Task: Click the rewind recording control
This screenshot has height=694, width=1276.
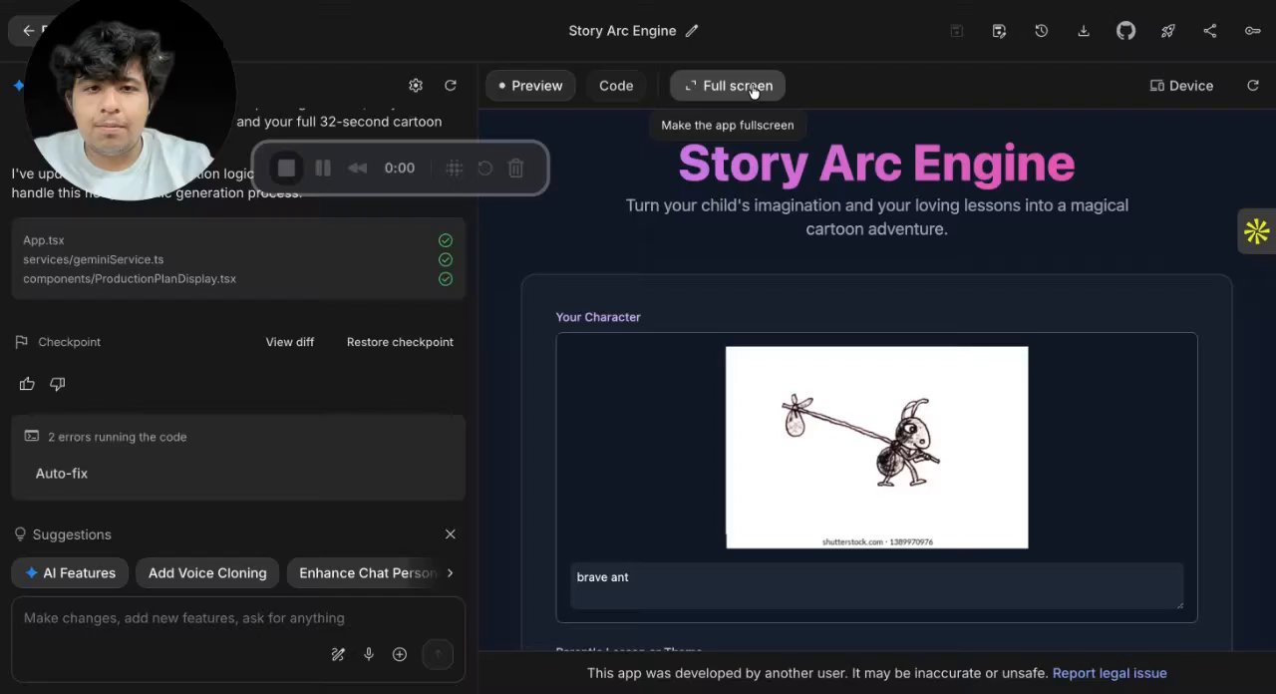Action: pos(357,169)
